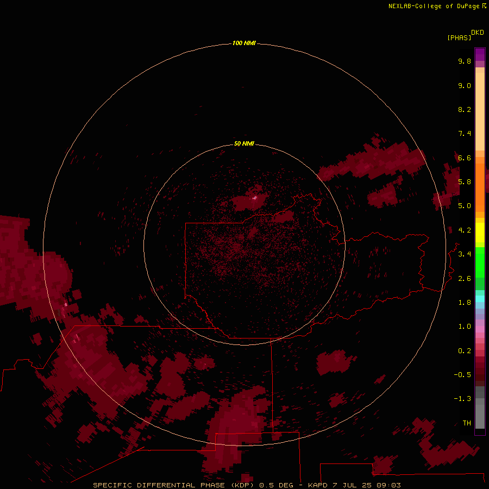Viewport: 489px width, 489px height.
Task: Click the 50 NMI range ring label
Action: point(244,143)
